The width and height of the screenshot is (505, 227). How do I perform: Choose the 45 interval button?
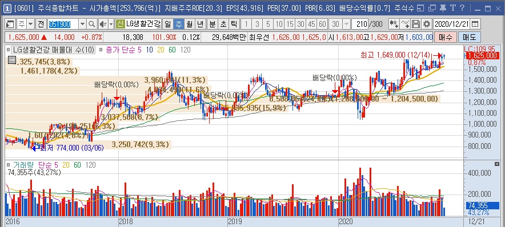pyautogui.click(x=311, y=24)
